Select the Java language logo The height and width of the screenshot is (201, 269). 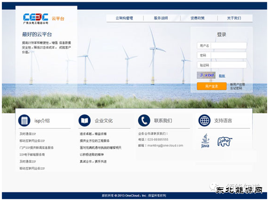pos(205,141)
